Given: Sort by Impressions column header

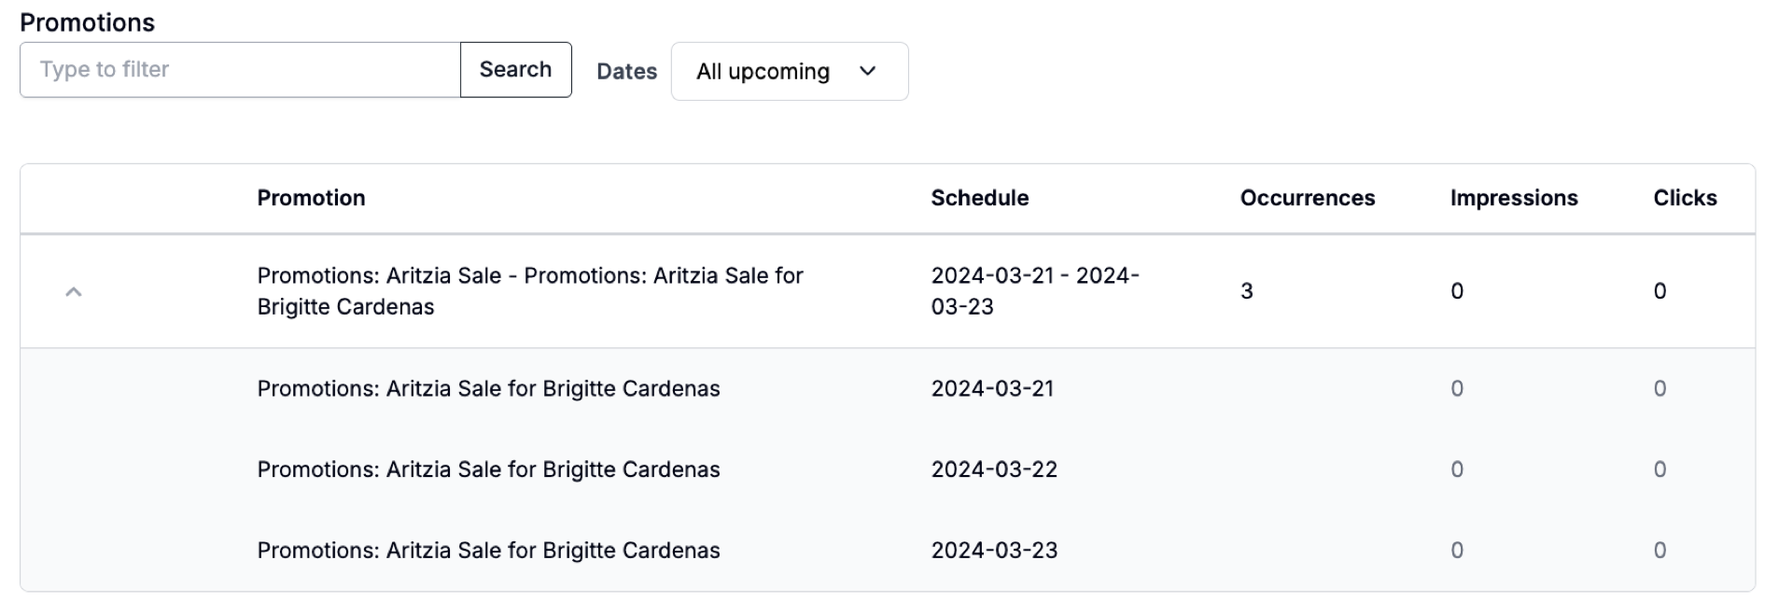Looking at the screenshot, I should pyautogui.click(x=1513, y=198).
